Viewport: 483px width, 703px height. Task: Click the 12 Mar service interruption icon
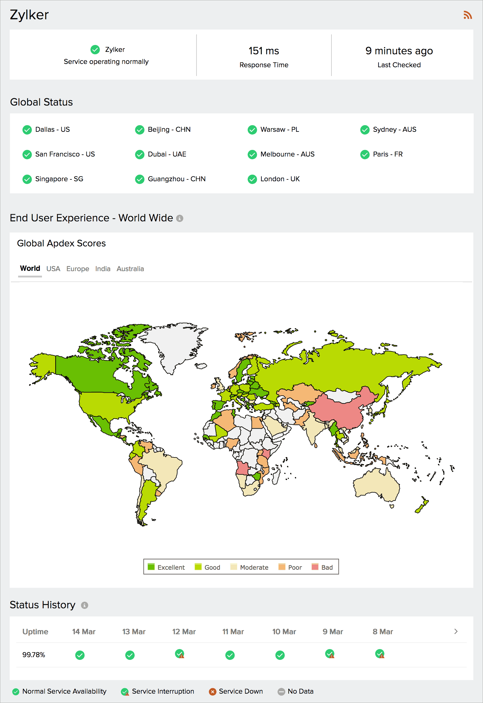pos(180,654)
